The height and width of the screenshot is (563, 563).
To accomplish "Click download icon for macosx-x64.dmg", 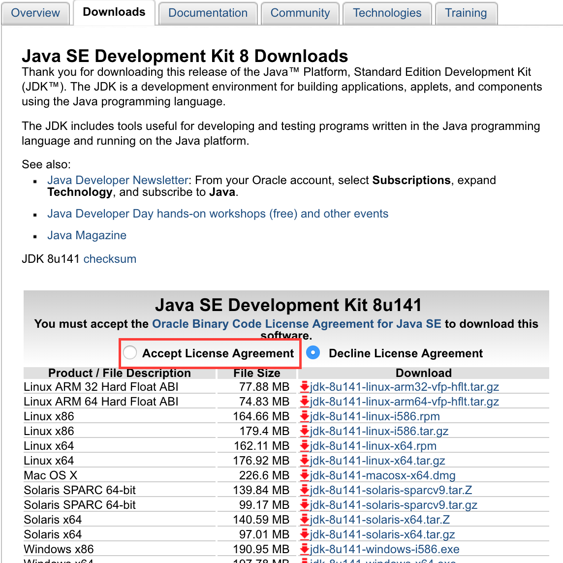I will (x=305, y=475).
